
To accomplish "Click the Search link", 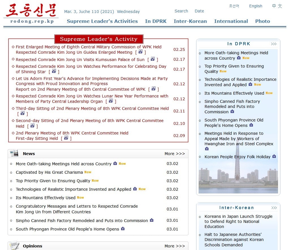I will tap(181, 11).
